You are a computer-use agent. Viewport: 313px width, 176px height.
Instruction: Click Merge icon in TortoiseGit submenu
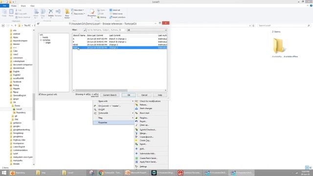click(136, 133)
